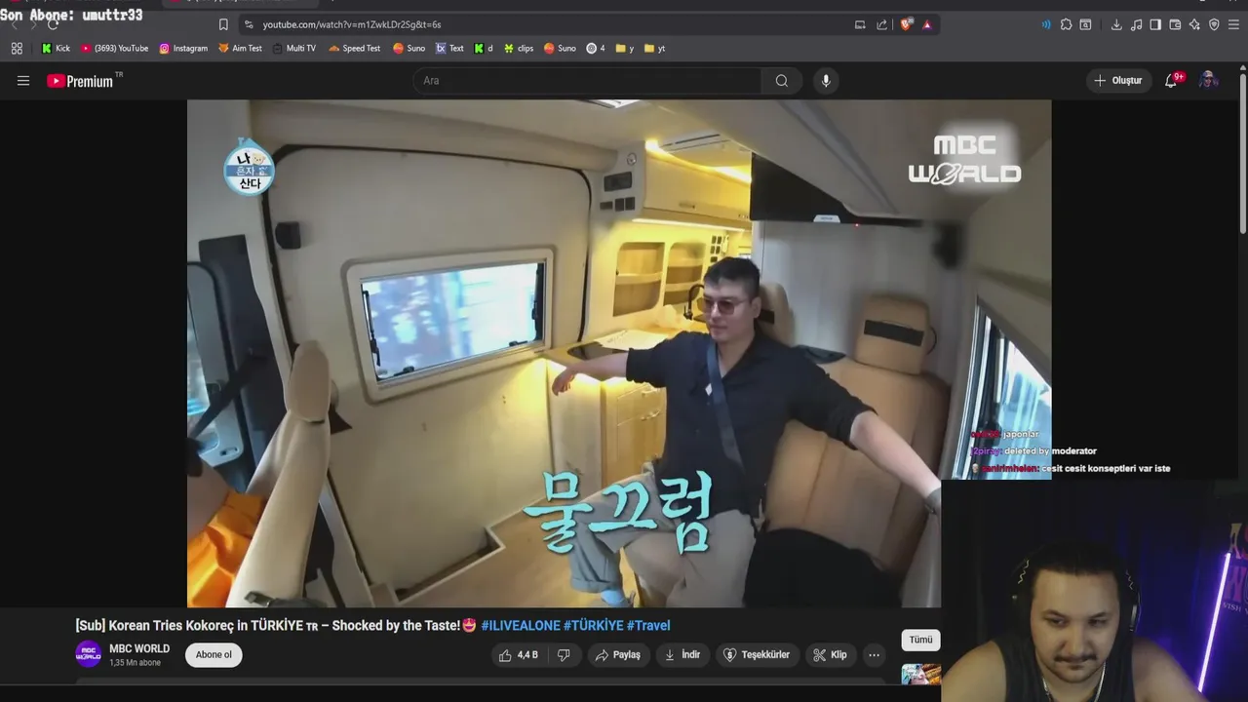Open the playlist music-note toolbar icon
Image resolution: width=1248 pixels, height=702 pixels.
tap(1136, 24)
